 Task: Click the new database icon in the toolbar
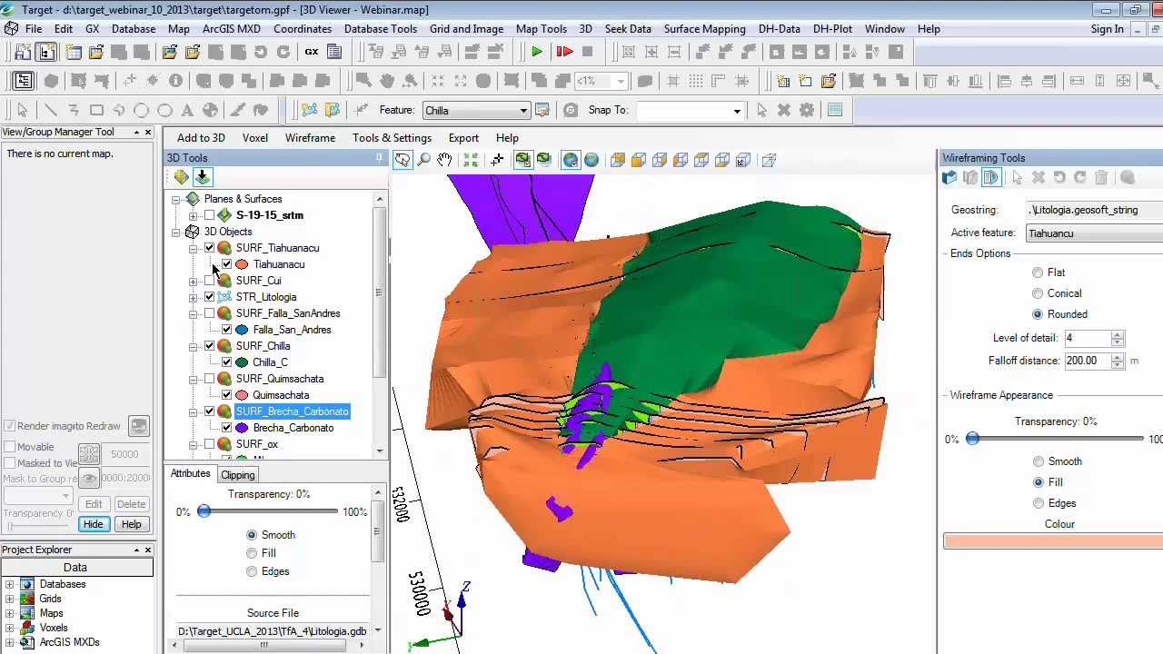(x=73, y=52)
